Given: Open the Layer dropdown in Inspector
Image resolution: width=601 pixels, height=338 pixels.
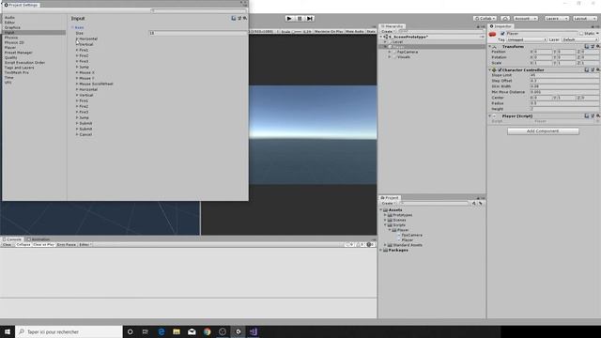Looking at the screenshot, I should point(580,39).
